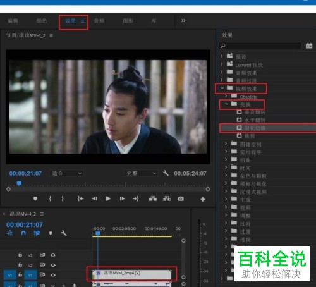Screen dimensions: 316x287
Task: Step back one frame
Action: 94,198
